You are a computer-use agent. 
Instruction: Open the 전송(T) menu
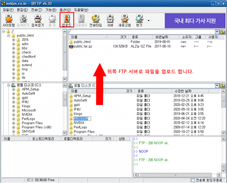[x=36, y=10]
